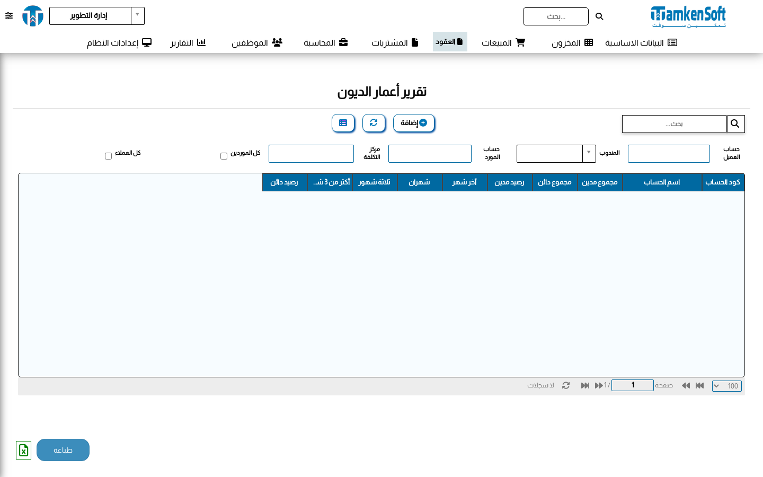Click the page number field in pager
Viewport: 763px width, 477px height.
pos(633,385)
